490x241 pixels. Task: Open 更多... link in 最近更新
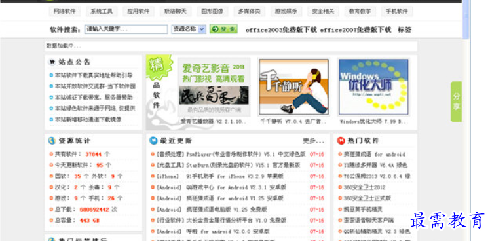(x=313, y=141)
